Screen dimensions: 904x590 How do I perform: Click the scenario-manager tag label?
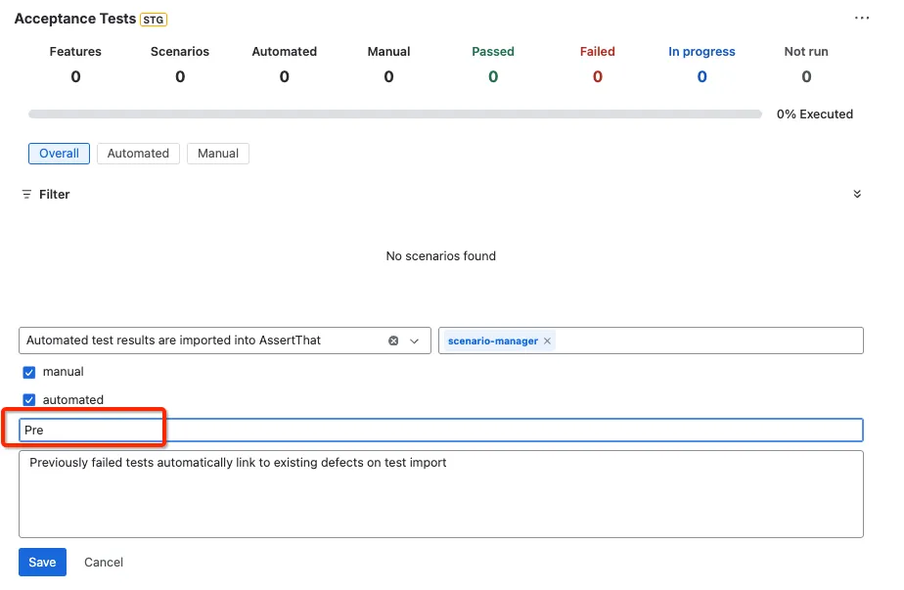(493, 340)
